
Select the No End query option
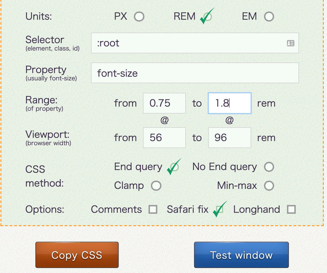(x=269, y=167)
